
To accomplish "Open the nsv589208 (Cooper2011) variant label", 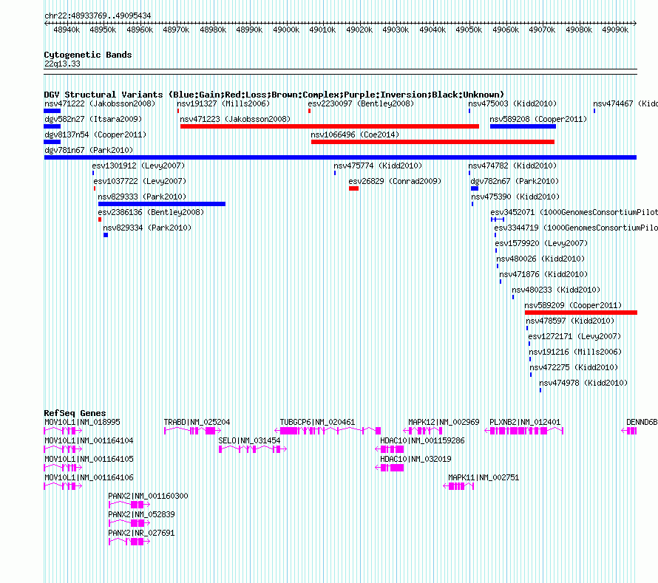I will click(538, 119).
